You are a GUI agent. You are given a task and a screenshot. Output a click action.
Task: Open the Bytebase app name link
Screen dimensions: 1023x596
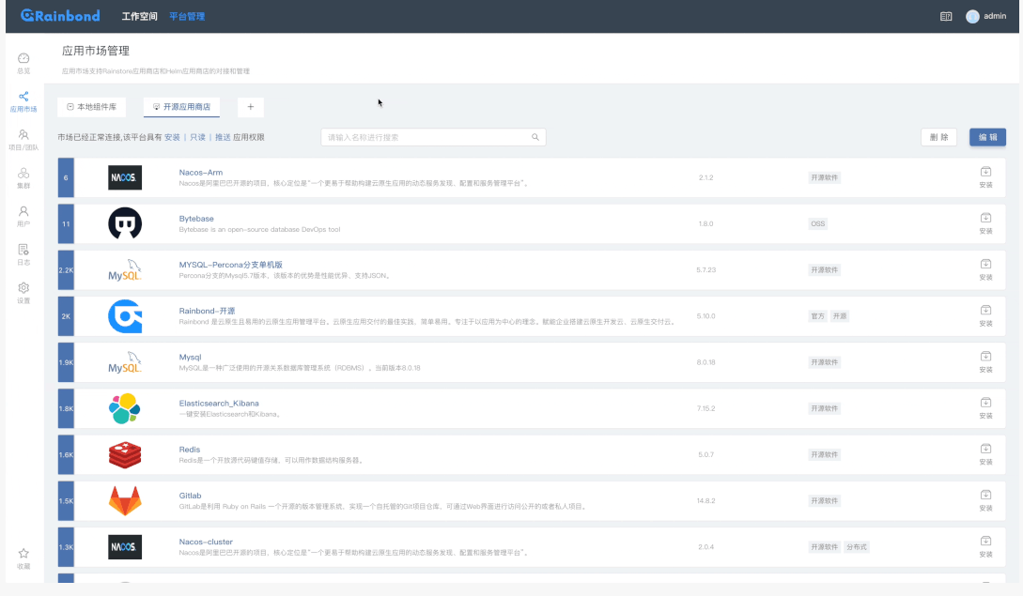pyautogui.click(x=196, y=219)
